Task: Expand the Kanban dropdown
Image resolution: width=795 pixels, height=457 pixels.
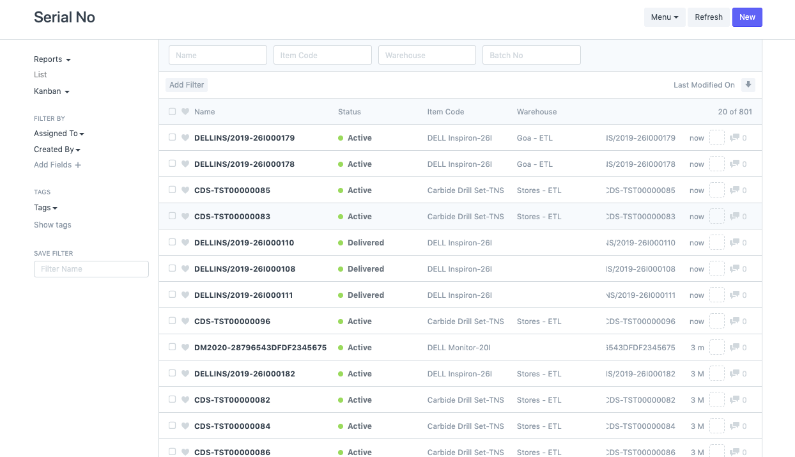Action: [52, 91]
